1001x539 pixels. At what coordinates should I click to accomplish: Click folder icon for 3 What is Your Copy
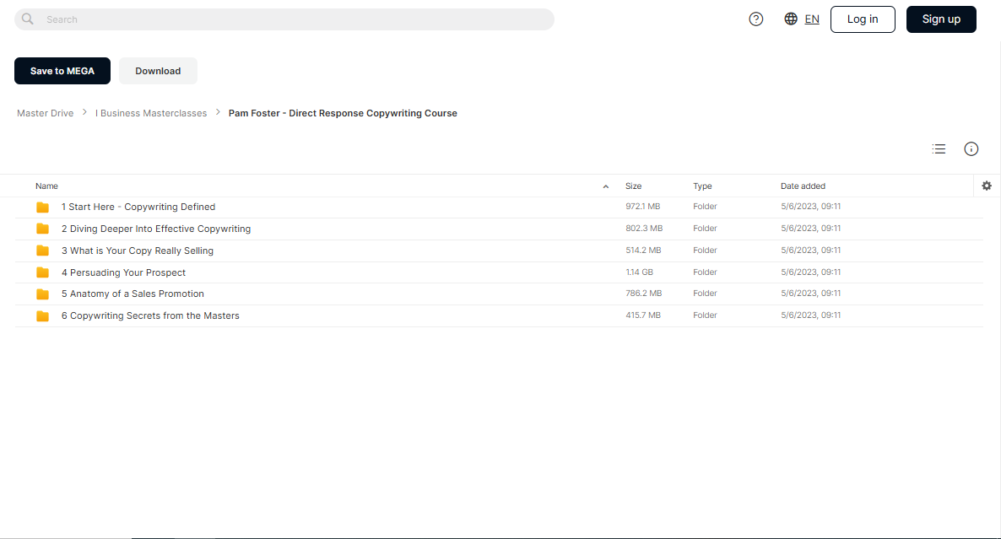[x=43, y=251]
